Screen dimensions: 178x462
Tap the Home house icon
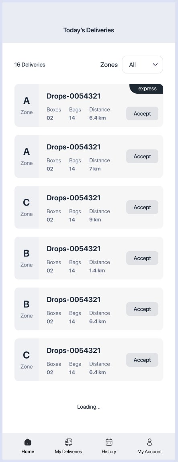pyautogui.click(x=28, y=442)
